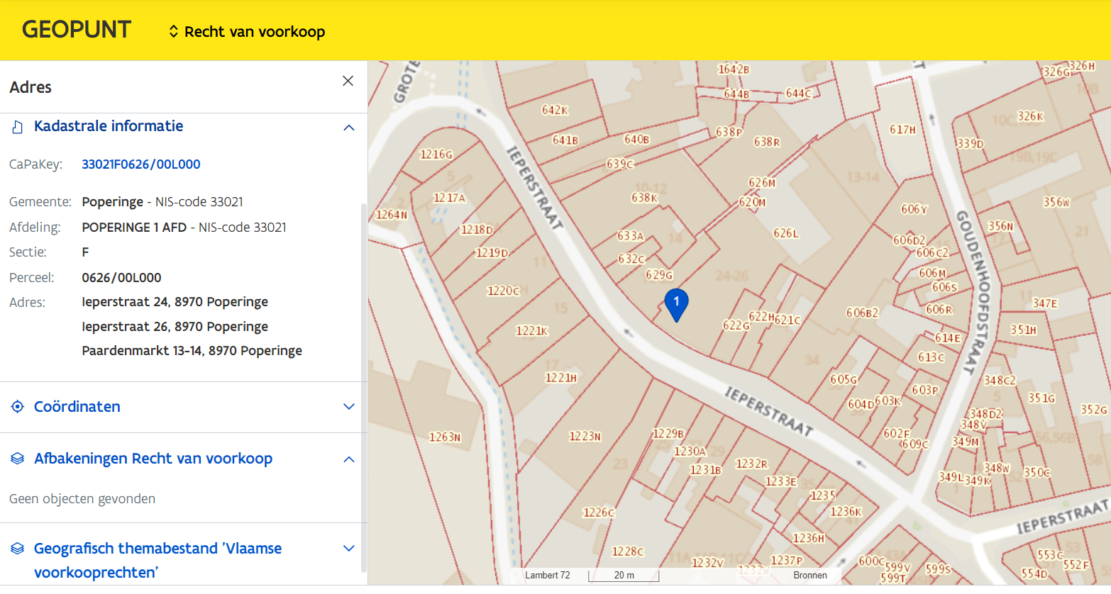The height and width of the screenshot is (594, 1111).
Task: Open the Bronnen attribution link
Action: coord(809,576)
